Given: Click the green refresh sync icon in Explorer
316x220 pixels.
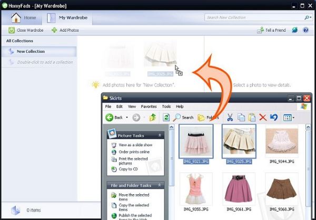Looking at the screenshot, I should (166, 118).
